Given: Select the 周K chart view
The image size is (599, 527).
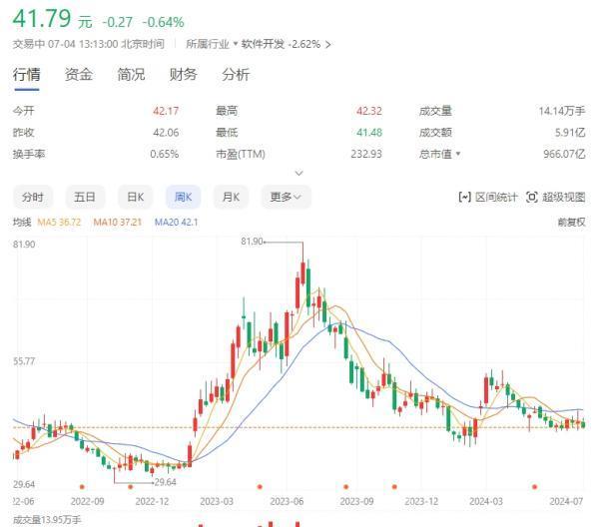Looking at the screenshot, I should point(183,197).
